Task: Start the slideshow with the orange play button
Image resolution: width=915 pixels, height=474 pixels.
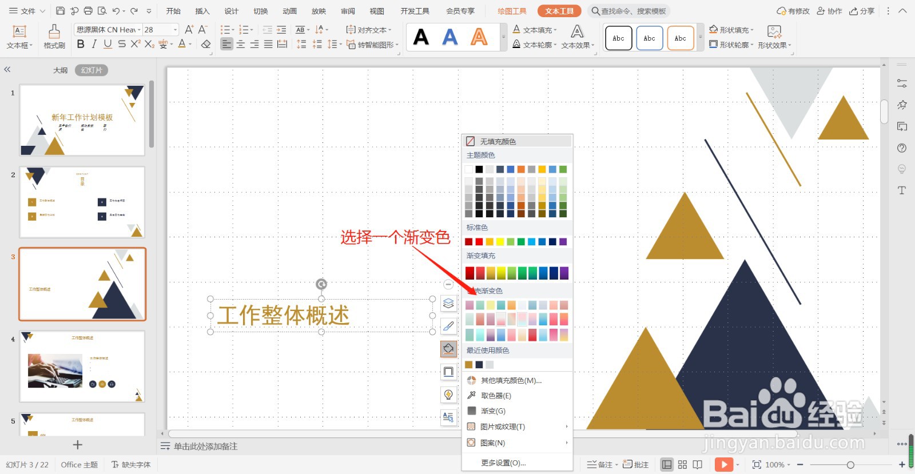Action: click(723, 464)
